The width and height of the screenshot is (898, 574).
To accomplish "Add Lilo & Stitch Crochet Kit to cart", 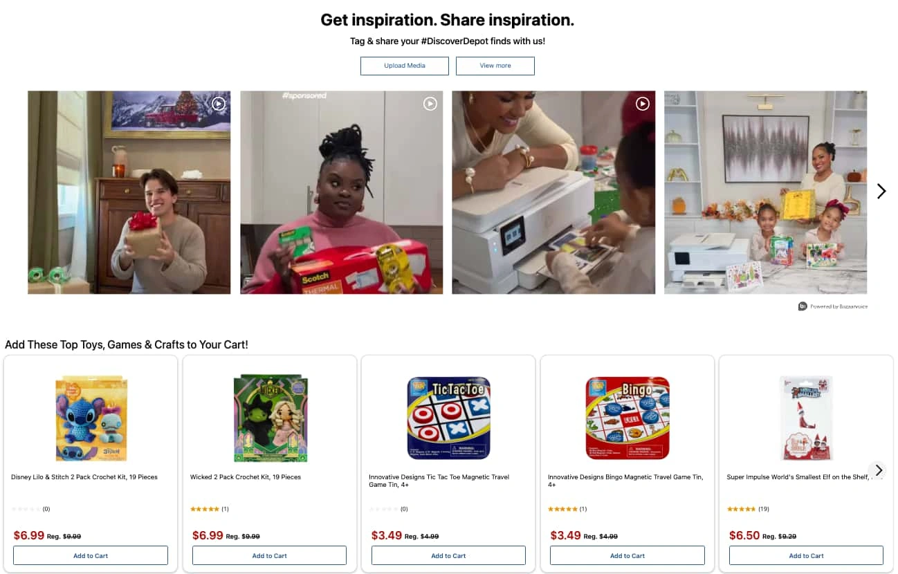I will click(x=91, y=555).
